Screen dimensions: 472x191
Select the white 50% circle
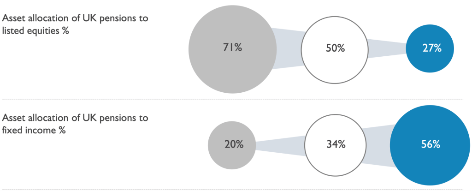335,48
